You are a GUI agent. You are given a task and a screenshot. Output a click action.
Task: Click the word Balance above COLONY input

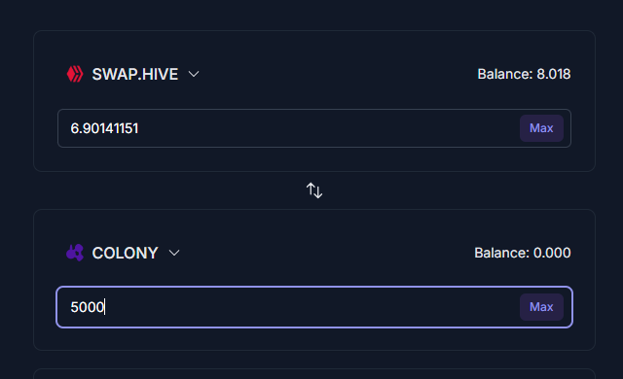tap(502, 253)
